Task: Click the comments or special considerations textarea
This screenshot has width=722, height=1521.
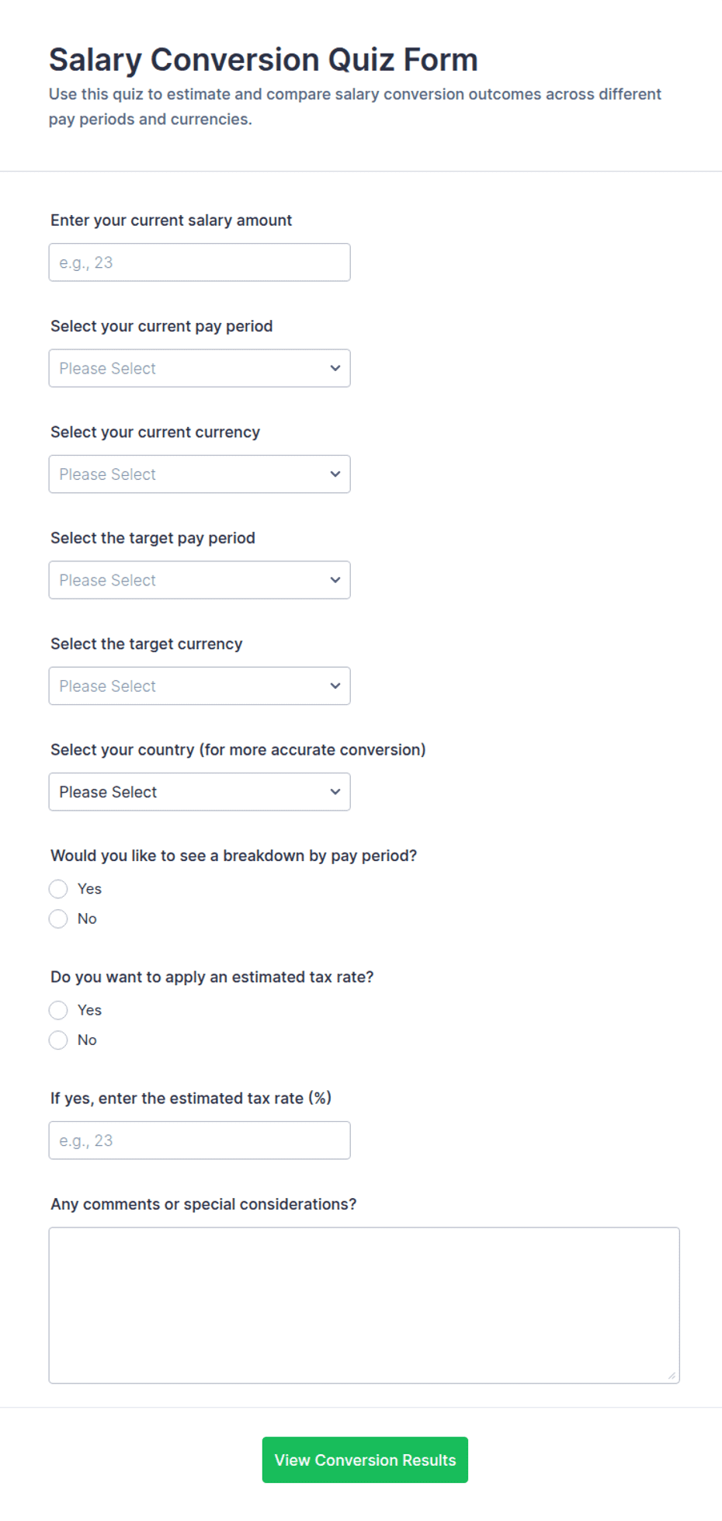Action: (364, 1305)
